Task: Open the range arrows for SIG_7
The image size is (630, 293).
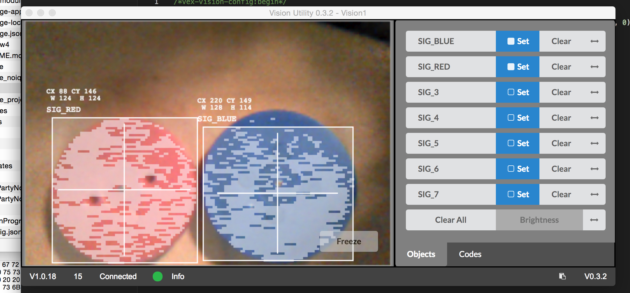Action: [x=594, y=194]
